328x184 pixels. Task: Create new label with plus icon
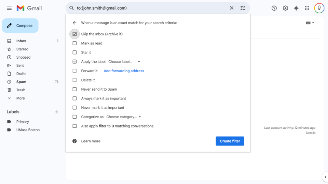coord(57,112)
